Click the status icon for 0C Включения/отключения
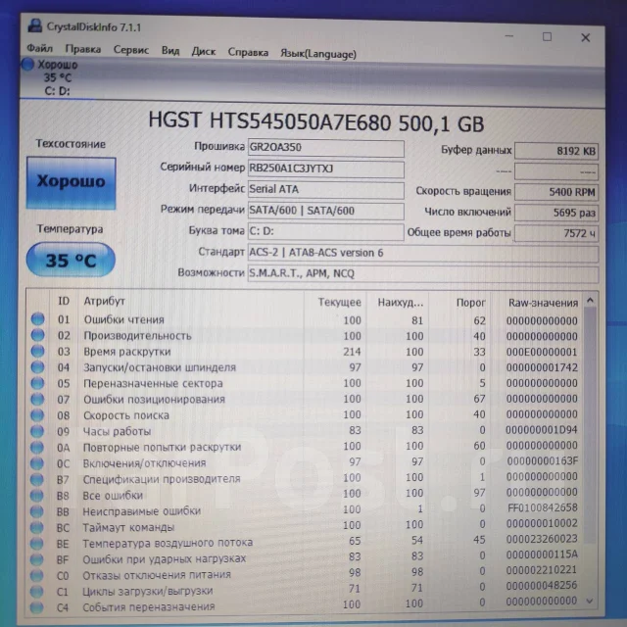 [x=37, y=463]
